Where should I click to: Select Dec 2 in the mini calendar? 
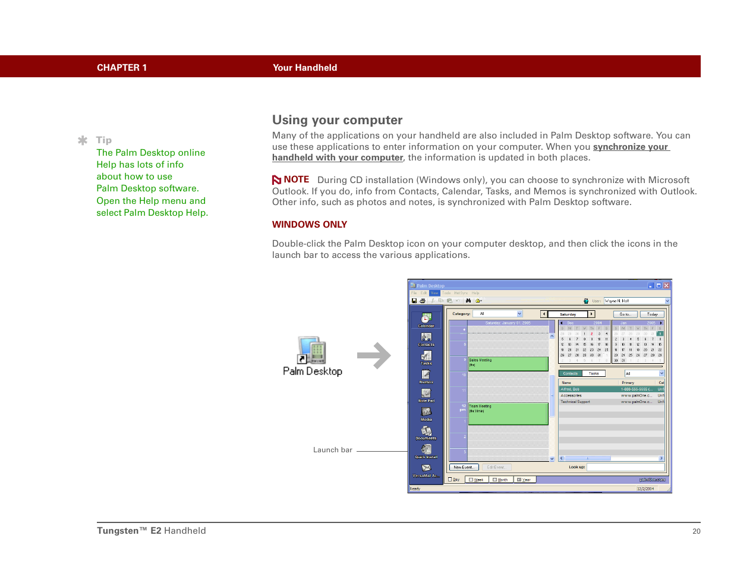coord(591,334)
